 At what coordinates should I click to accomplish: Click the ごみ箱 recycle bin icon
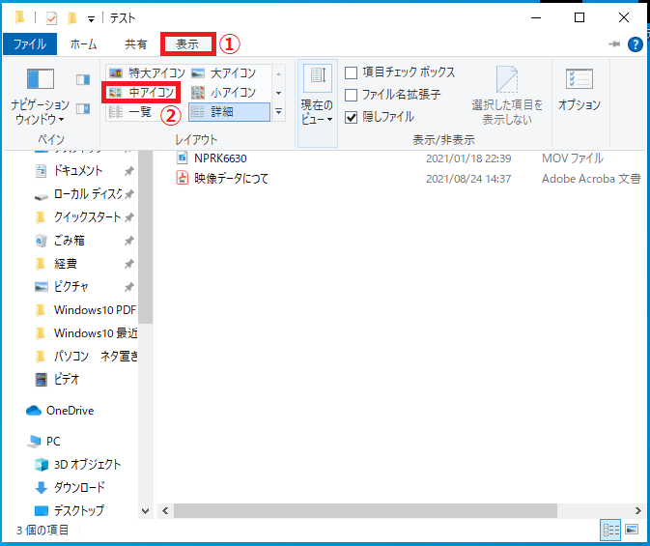click(41, 241)
